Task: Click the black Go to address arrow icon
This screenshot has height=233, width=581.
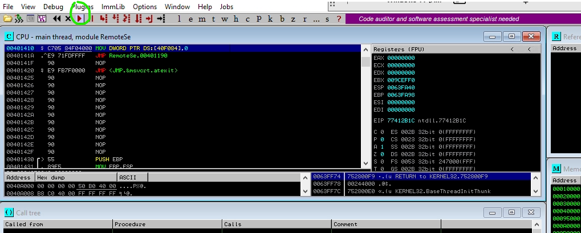Action: 161,19
